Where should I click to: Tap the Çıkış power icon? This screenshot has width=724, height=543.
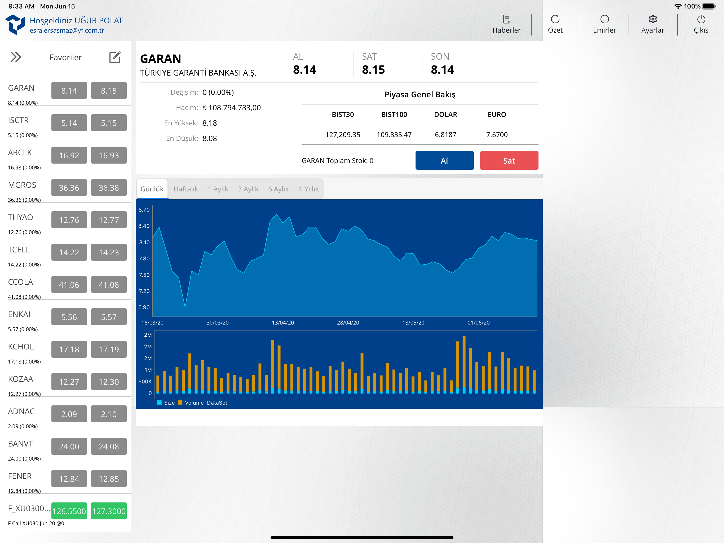pyautogui.click(x=701, y=19)
